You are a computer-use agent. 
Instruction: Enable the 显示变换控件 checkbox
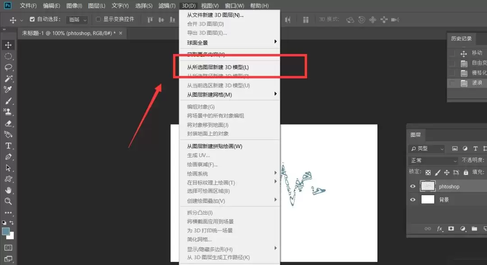[98, 19]
